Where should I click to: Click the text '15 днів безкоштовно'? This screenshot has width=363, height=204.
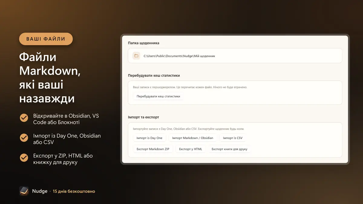point(74,191)
